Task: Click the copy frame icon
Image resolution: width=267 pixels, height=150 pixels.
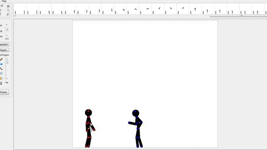Action: 8,10
